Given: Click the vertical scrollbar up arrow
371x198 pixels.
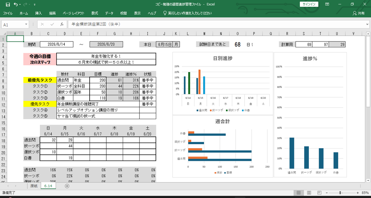Looking at the screenshot, I should pos(368,33).
